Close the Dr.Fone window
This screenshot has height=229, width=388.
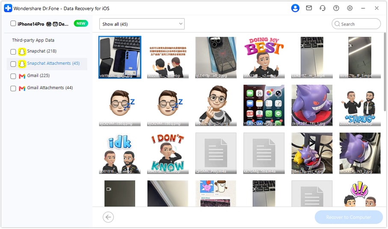(376, 8)
